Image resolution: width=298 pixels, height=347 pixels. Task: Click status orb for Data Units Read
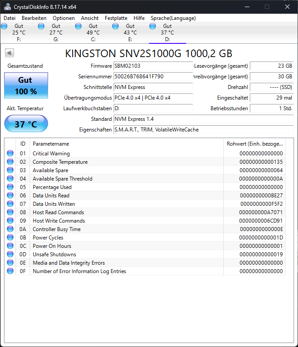pyautogui.click(x=10, y=195)
